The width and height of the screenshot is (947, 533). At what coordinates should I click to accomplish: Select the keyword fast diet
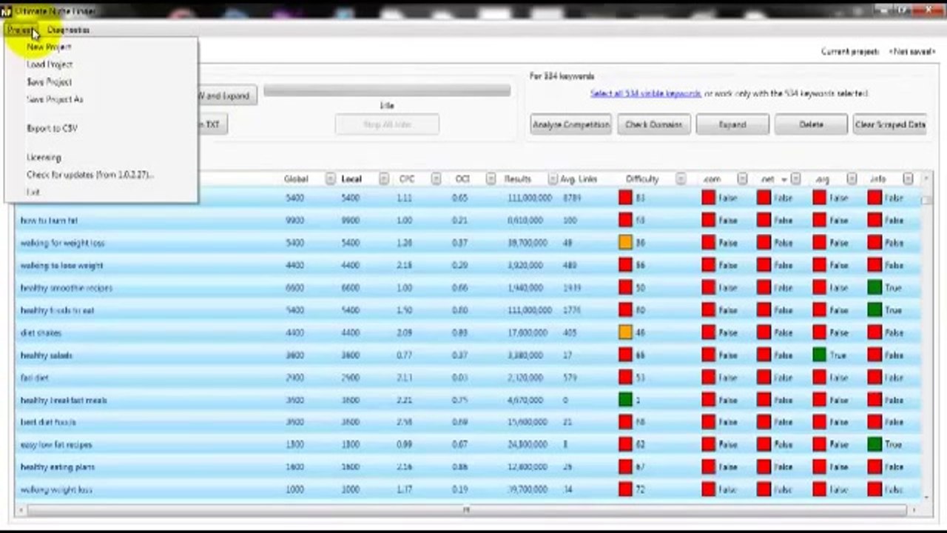coord(34,378)
